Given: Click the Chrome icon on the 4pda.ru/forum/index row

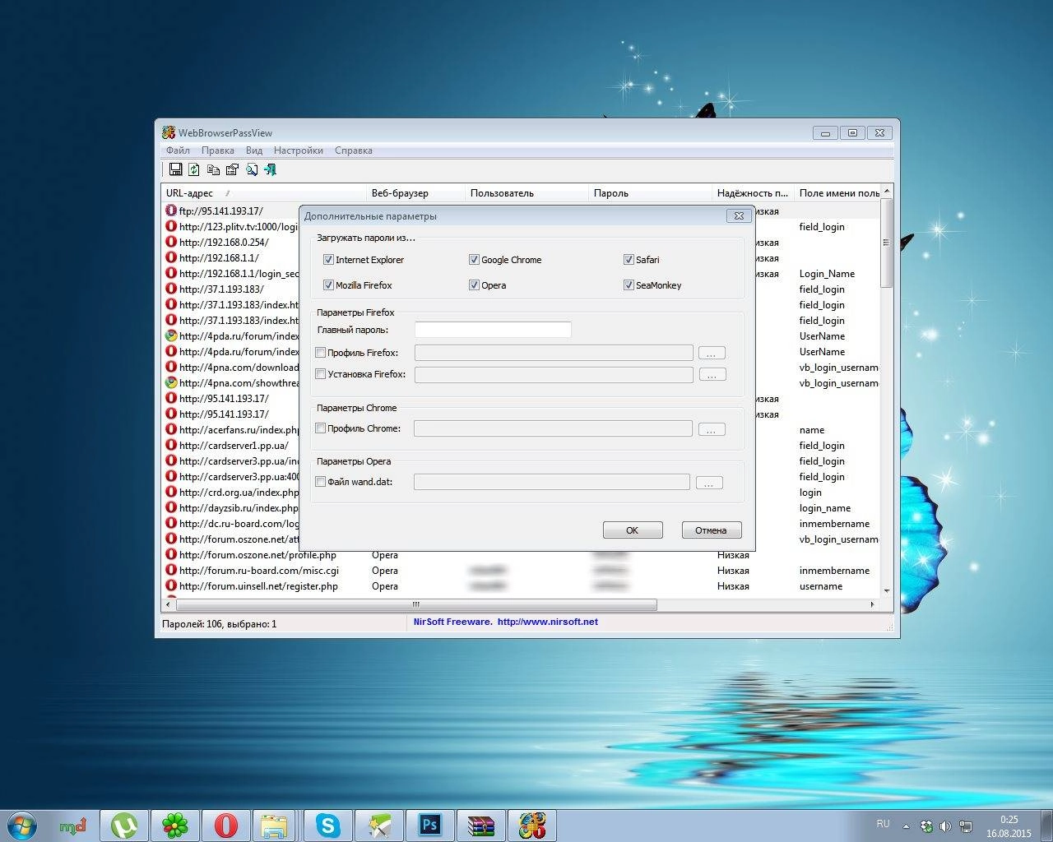Looking at the screenshot, I should 171,335.
